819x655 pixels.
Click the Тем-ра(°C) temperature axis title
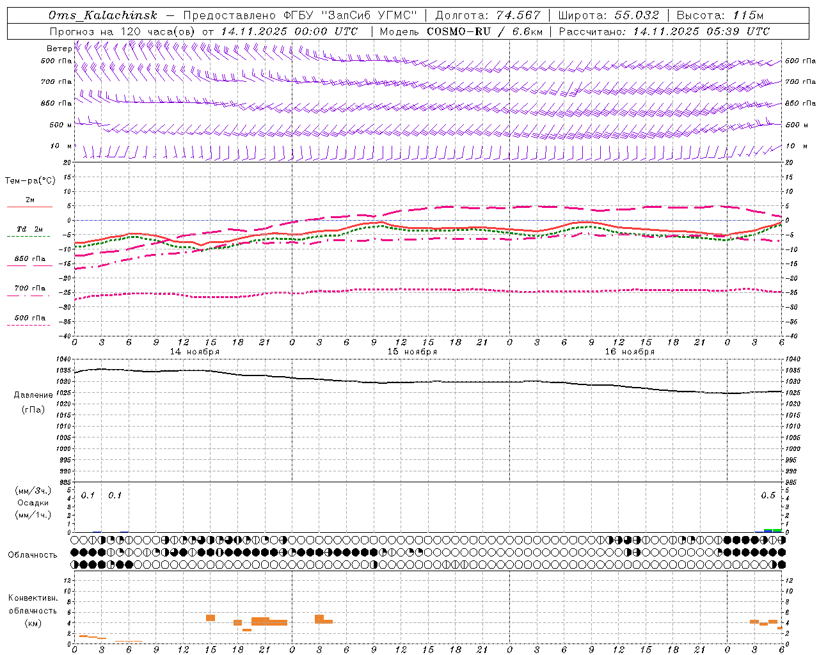coord(30,181)
